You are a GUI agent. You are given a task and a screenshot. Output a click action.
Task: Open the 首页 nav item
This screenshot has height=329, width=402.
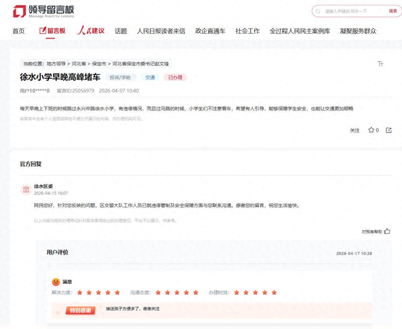click(19, 31)
